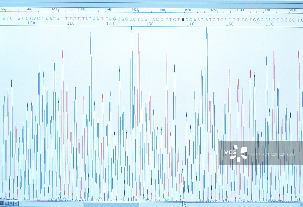303x207 pixels.
Task: Click the first view-mode icon left of the scrollbar
Action: pos(3,204)
